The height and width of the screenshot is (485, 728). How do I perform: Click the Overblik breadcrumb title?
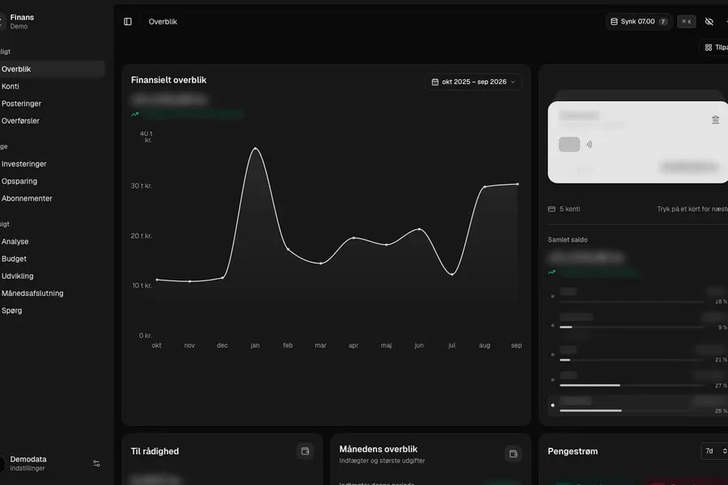click(x=163, y=21)
